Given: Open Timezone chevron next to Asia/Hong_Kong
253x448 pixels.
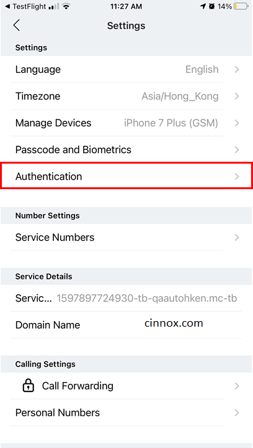Looking at the screenshot, I should [x=237, y=96].
